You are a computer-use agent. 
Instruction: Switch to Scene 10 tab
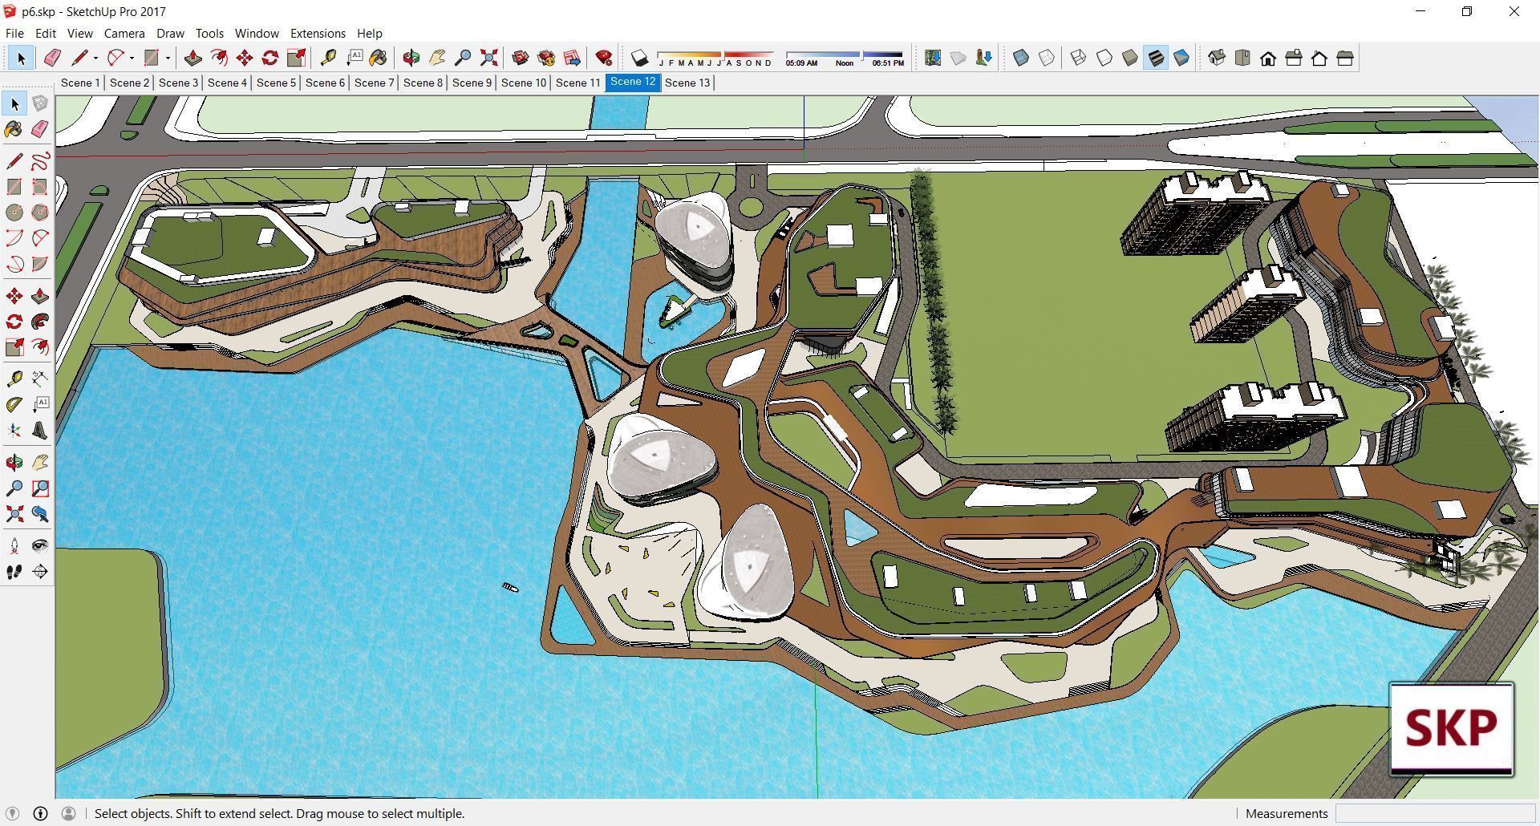click(523, 83)
